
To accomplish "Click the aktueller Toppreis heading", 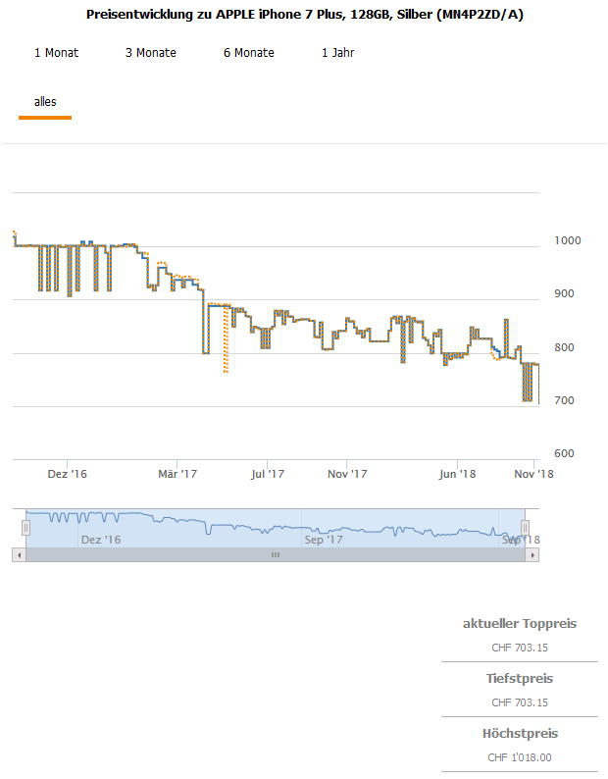I will (520, 624).
